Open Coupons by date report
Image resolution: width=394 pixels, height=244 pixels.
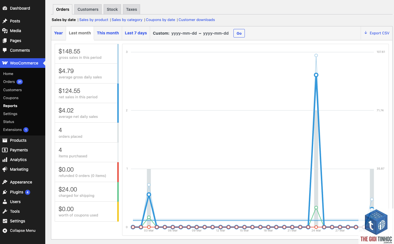[160, 20]
